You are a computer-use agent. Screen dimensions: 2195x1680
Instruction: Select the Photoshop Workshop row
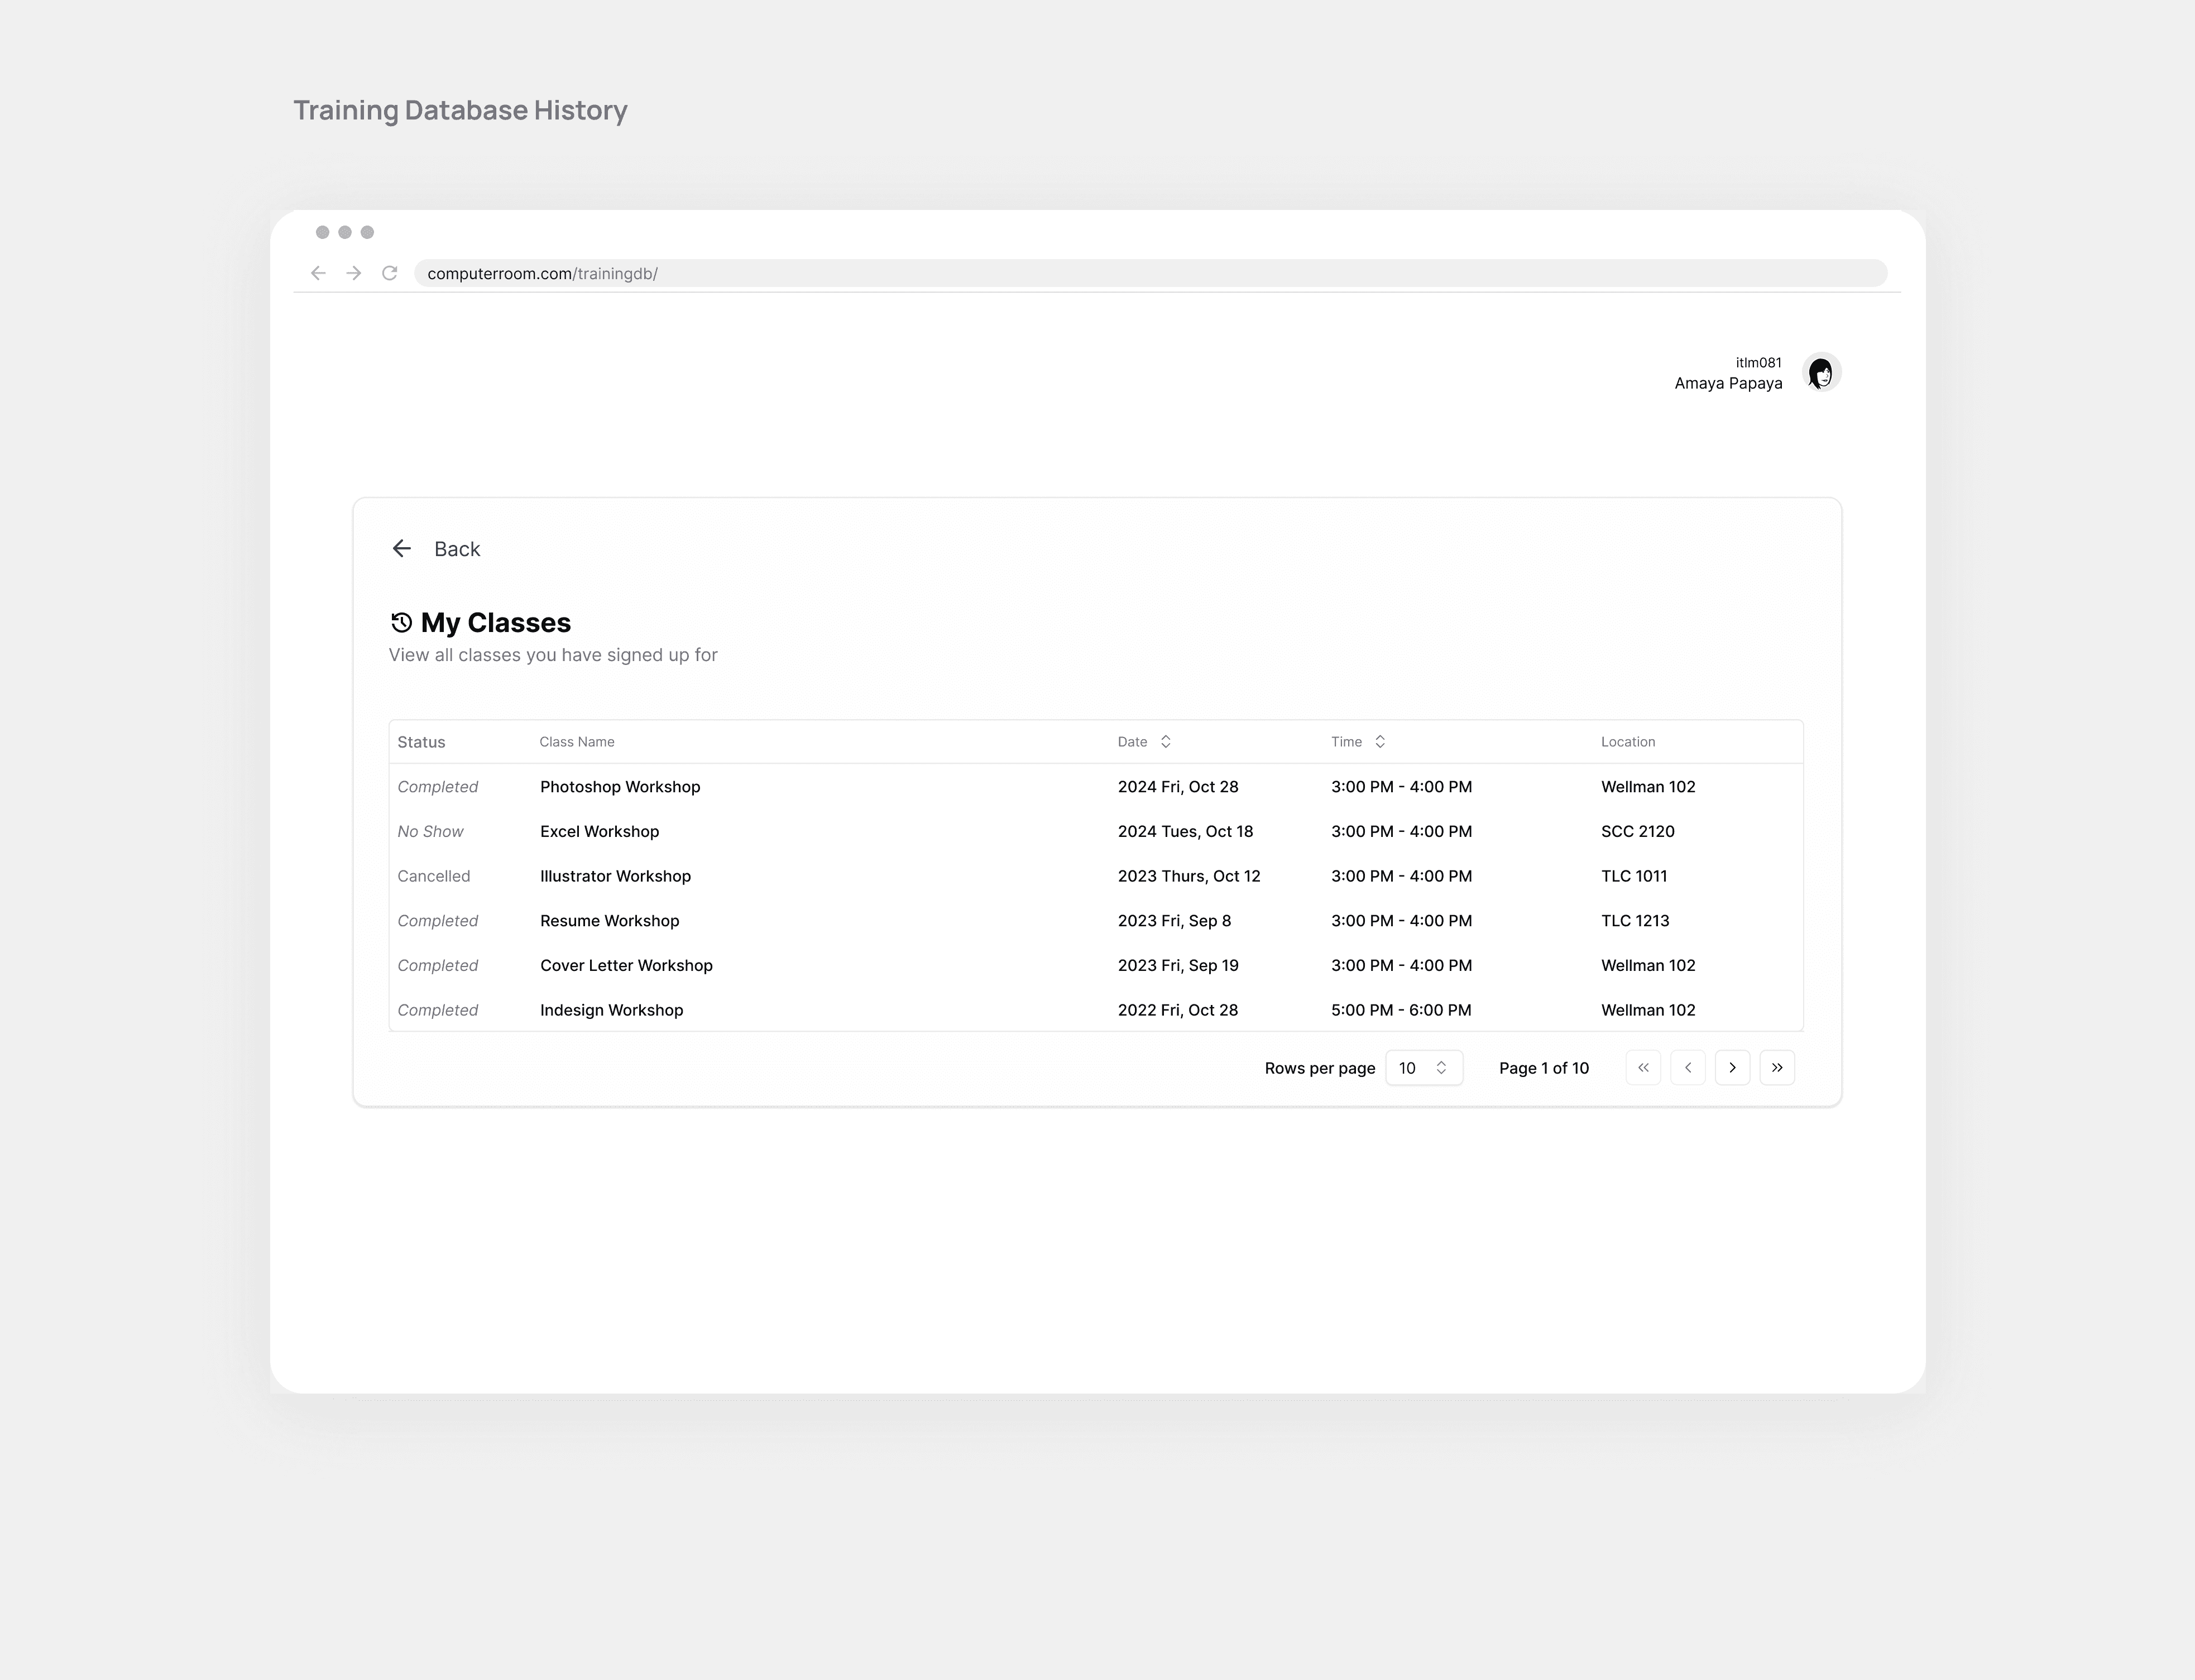[x=620, y=787]
